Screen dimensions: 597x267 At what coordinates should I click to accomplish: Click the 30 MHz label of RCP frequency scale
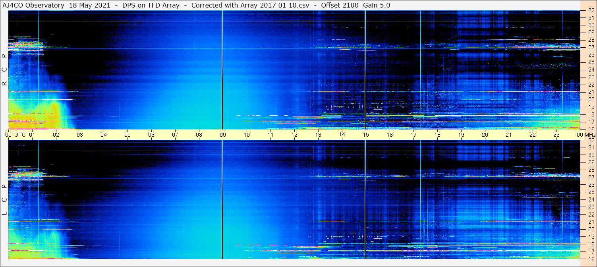(x=591, y=25)
